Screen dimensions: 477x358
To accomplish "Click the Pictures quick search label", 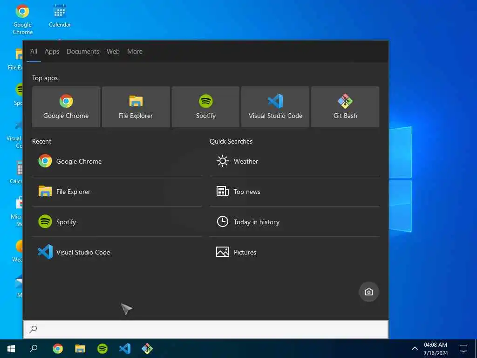I will (245, 252).
